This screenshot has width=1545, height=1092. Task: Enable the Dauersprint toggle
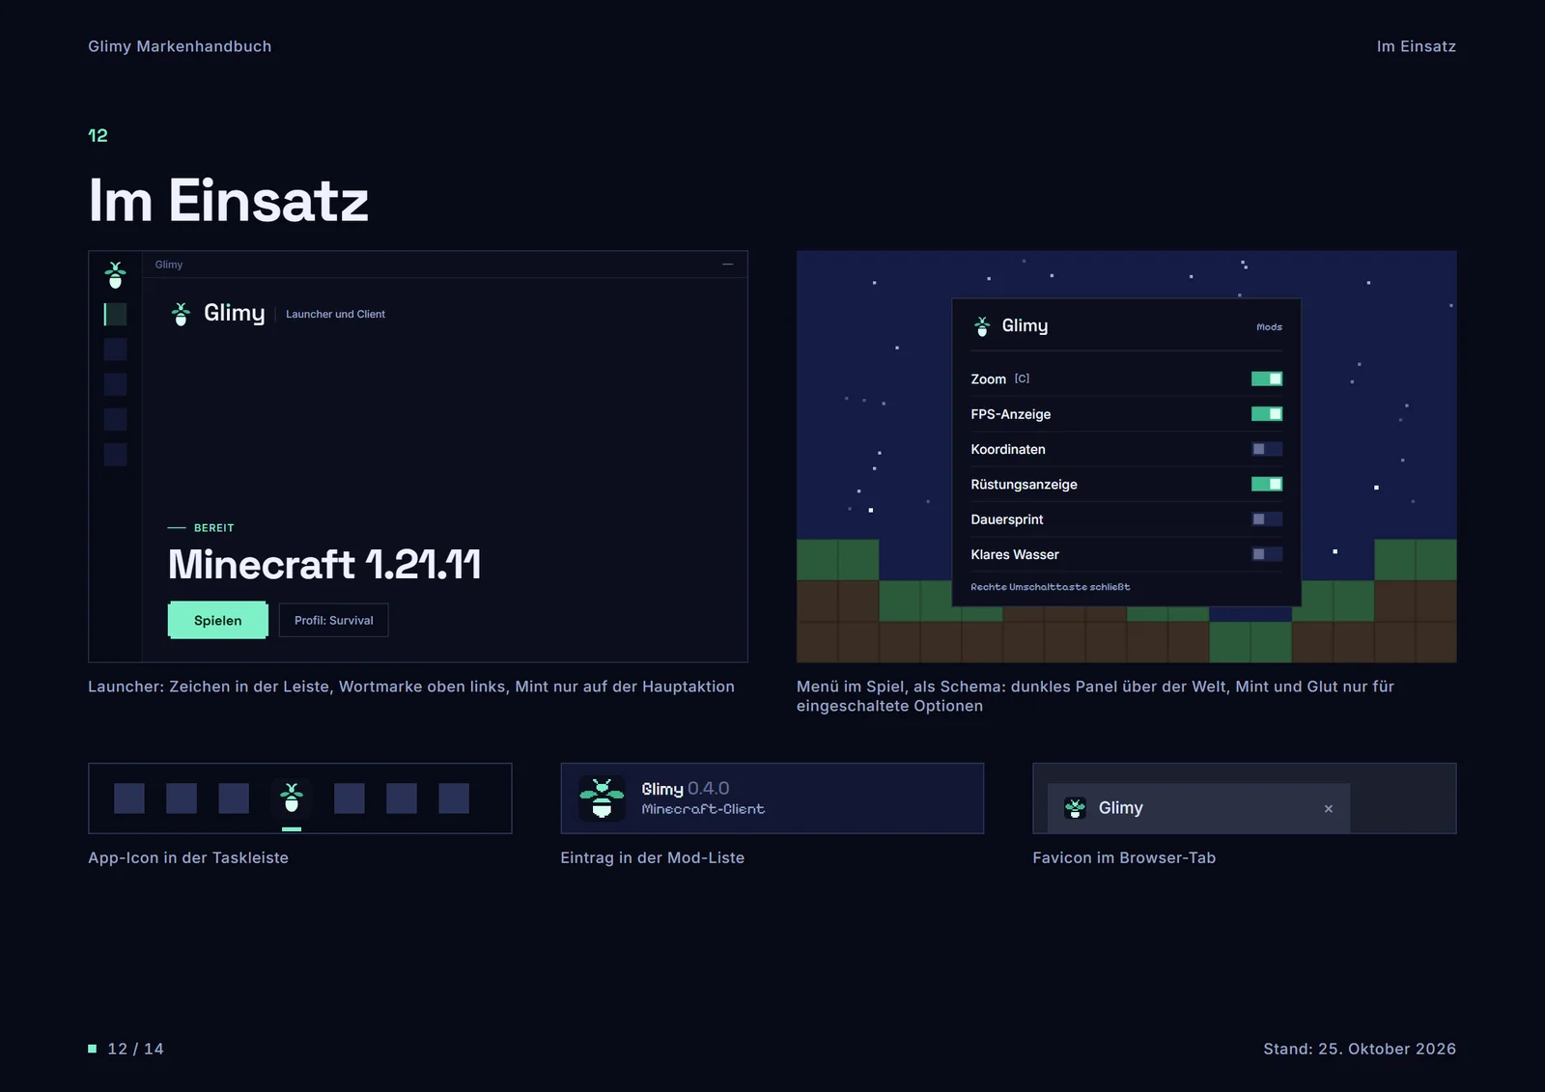[x=1267, y=519]
